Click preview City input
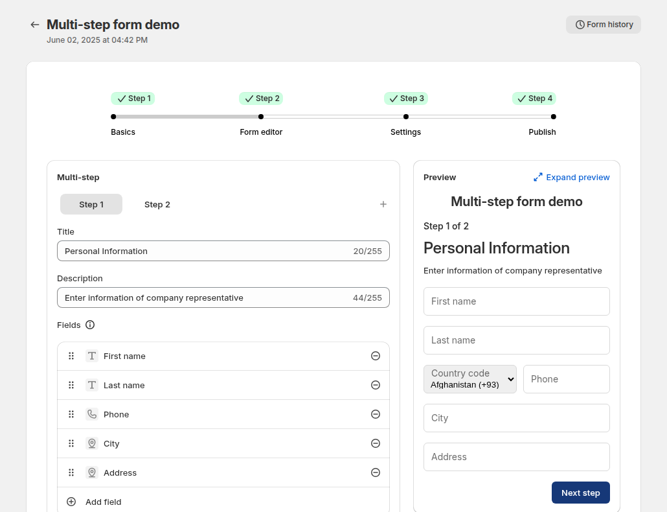Screen dimensions: 667x512 516,418
